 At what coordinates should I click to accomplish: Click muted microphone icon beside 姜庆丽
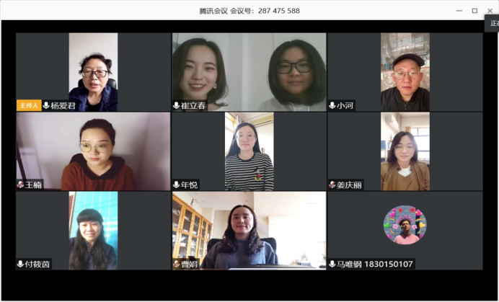coord(332,185)
